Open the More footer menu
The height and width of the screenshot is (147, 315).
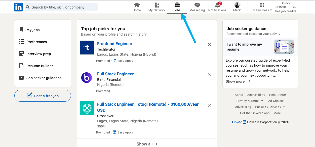pyautogui.click(x=277, y=113)
